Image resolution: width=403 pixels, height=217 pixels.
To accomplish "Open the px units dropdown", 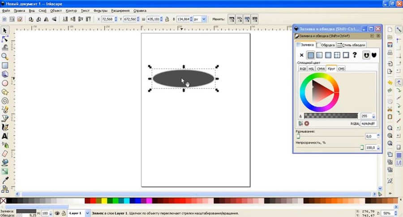I will [204, 19].
